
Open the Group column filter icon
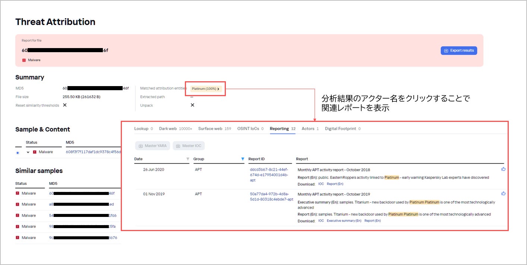tap(243, 159)
